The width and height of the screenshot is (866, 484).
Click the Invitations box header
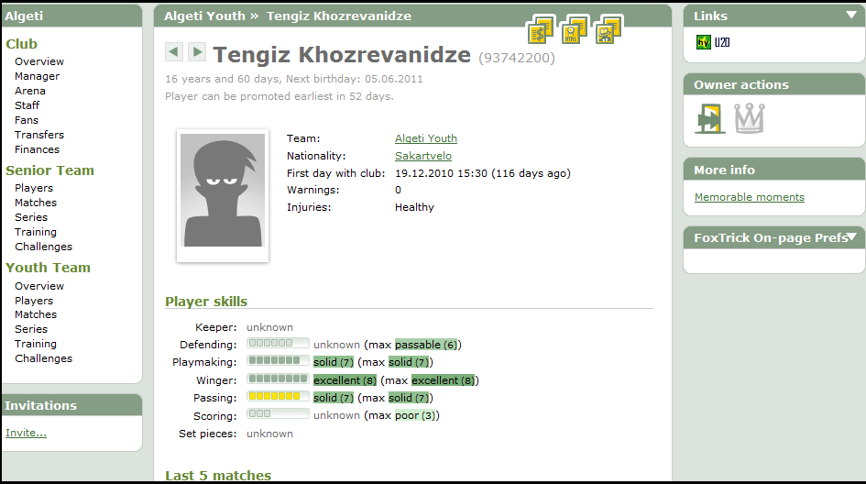[71, 405]
